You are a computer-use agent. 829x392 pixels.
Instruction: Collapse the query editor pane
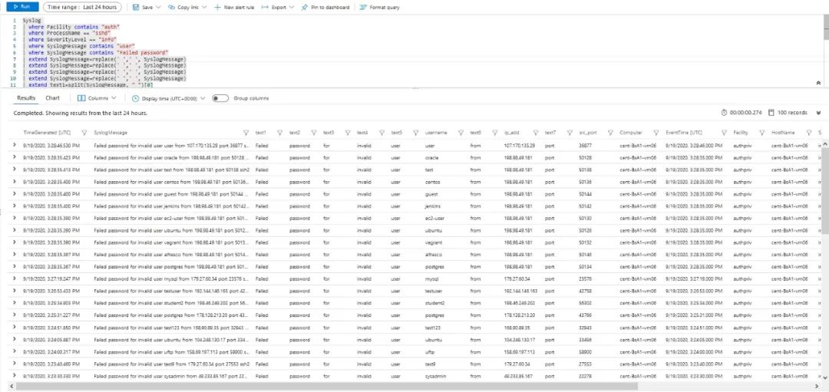(x=818, y=84)
